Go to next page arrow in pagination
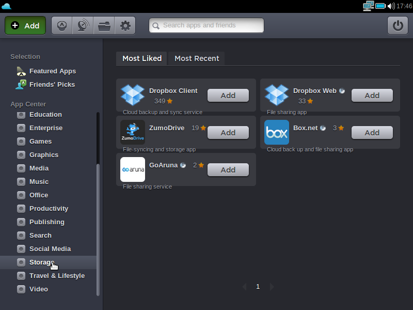 tap(272, 287)
